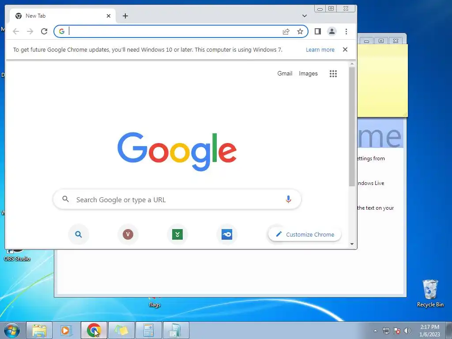The width and height of the screenshot is (452, 339).
Task: Open the green shortcut tile
Action: click(x=177, y=234)
